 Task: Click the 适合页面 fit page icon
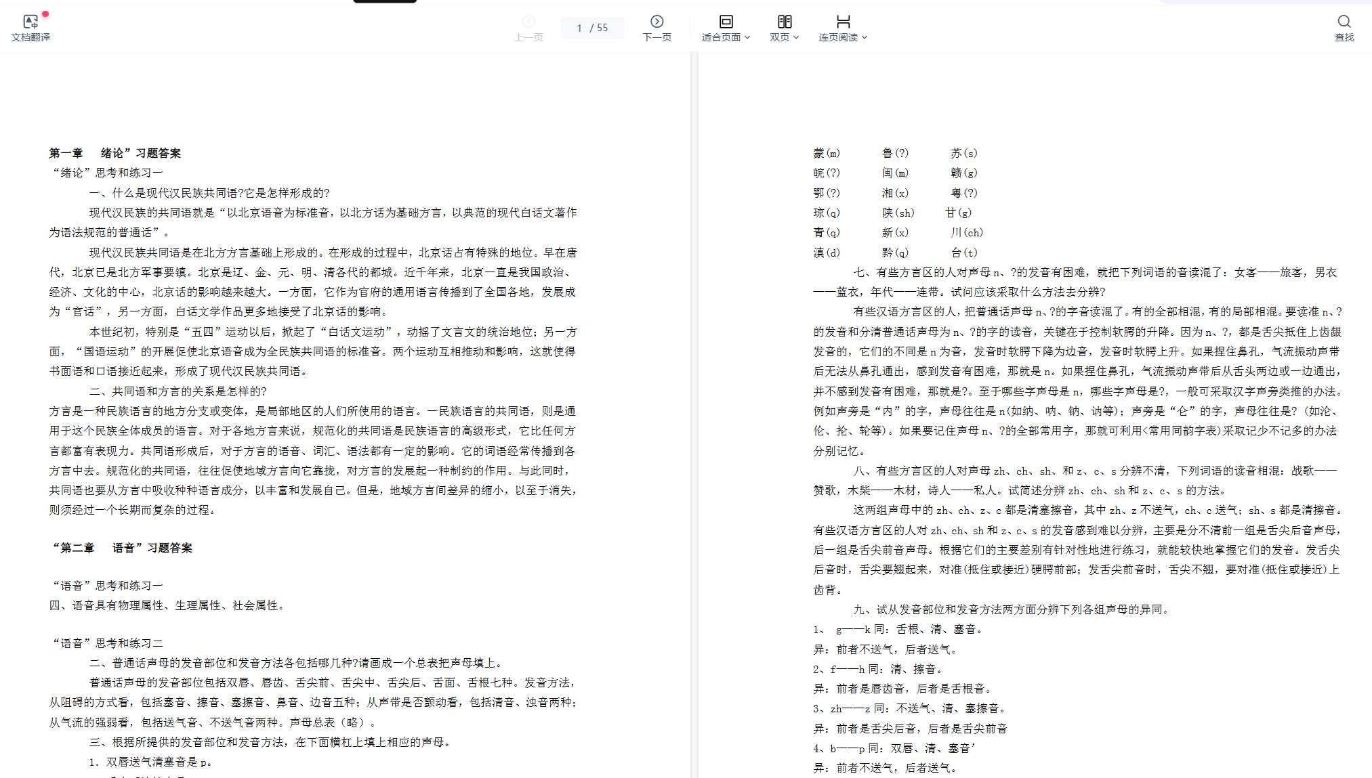click(x=726, y=22)
